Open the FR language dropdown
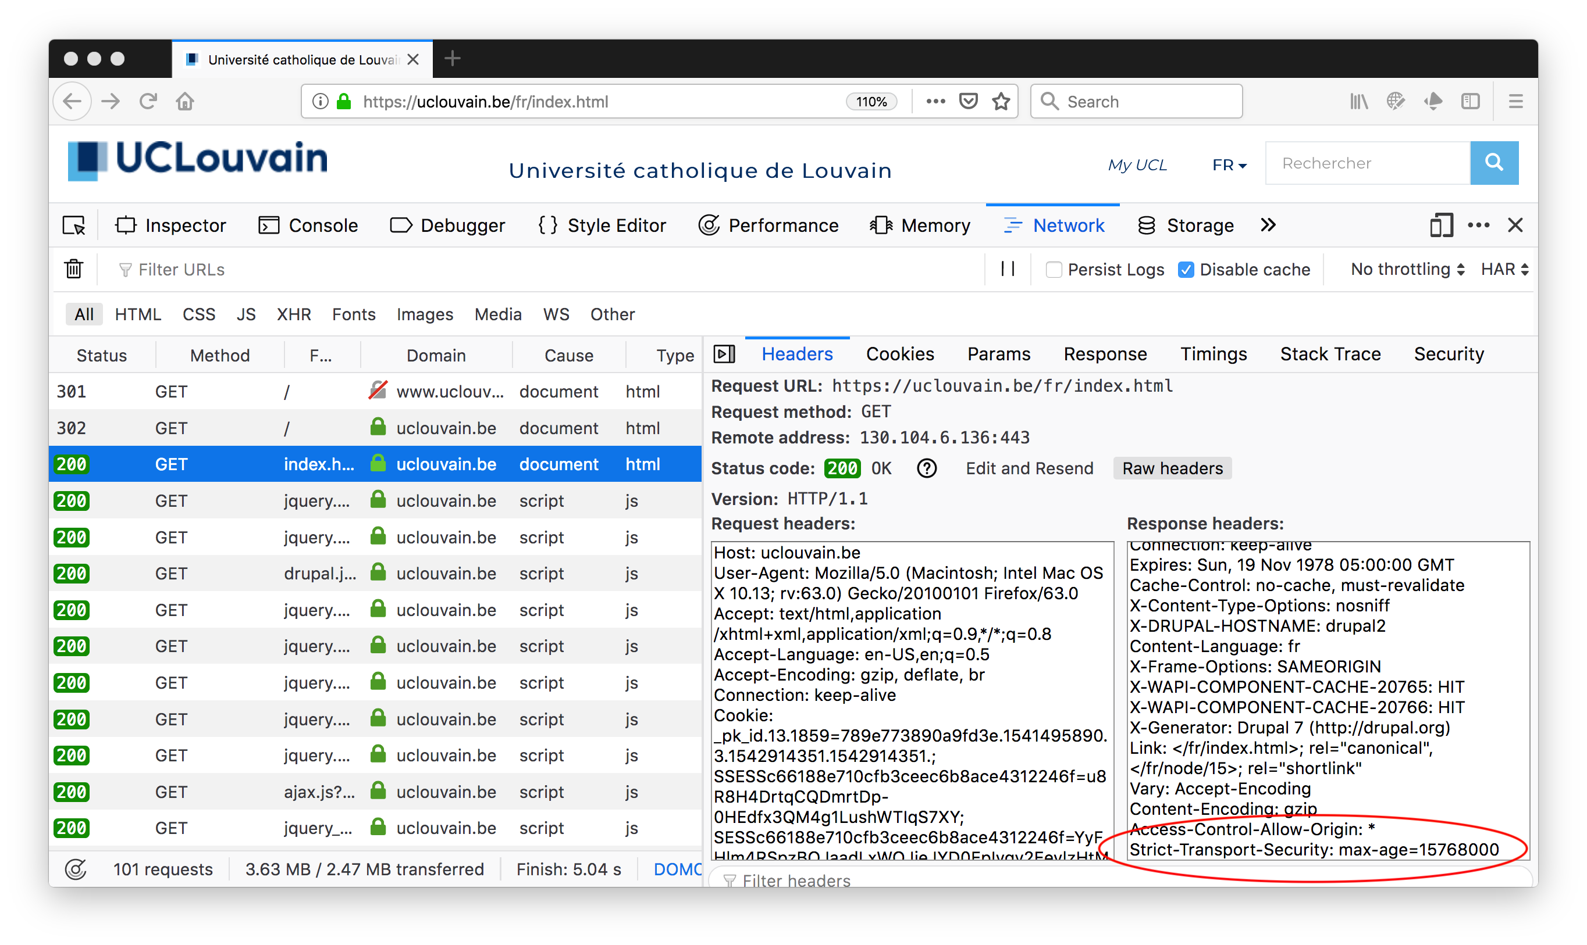The width and height of the screenshot is (1587, 945). 1229,165
